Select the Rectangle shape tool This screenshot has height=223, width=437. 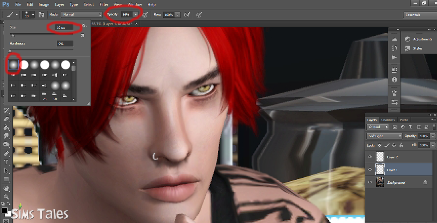[7, 179]
